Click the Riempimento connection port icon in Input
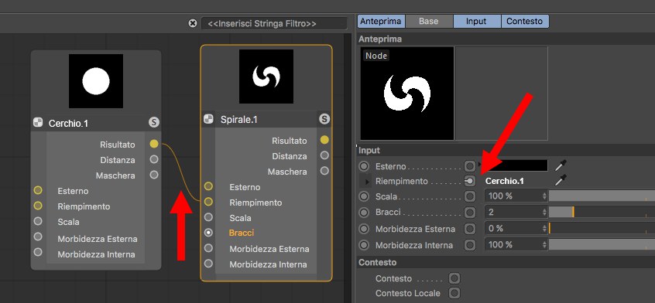This screenshot has height=303, width=655. 469,181
